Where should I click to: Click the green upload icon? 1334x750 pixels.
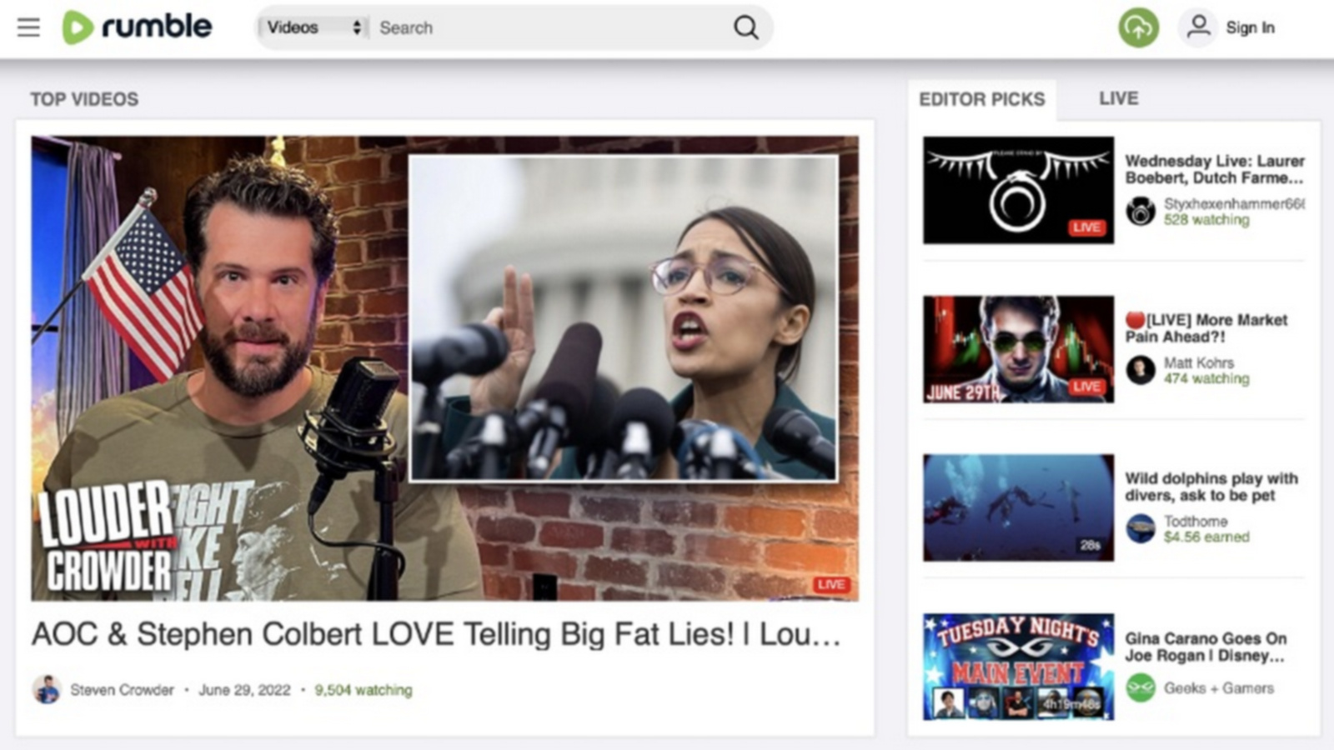pos(1138,27)
